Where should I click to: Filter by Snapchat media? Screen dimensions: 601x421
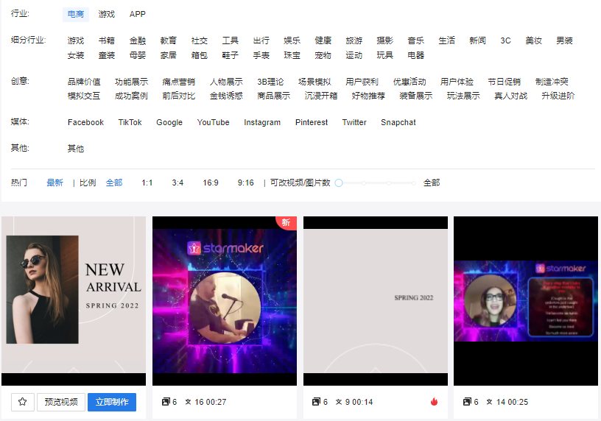click(x=398, y=123)
